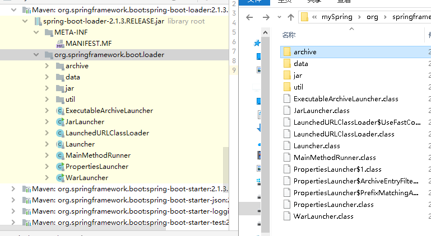Image resolution: width=431 pixels, height=236 pixels.
Task: Select the data folder in Explorer
Action: point(355,64)
